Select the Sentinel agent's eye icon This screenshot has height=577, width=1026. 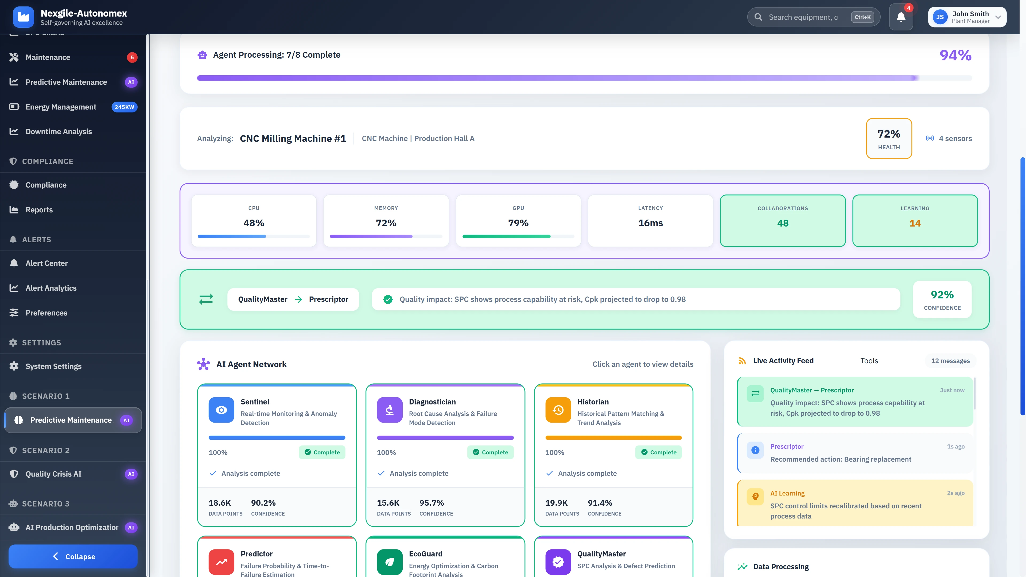pyautogui.click(x=221, y=410)
